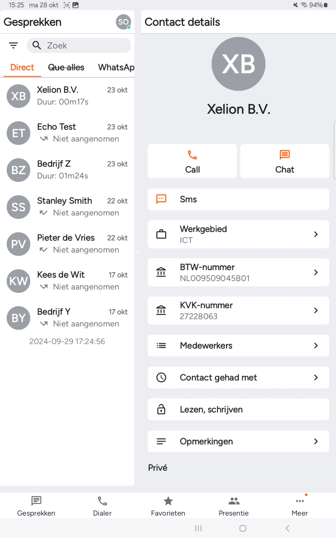The image size is (336, 538).
Task: Open the Dialer tab
Action: (102, 506)
